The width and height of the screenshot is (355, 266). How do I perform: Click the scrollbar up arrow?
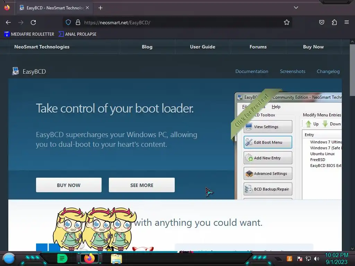tap(352, 42)
